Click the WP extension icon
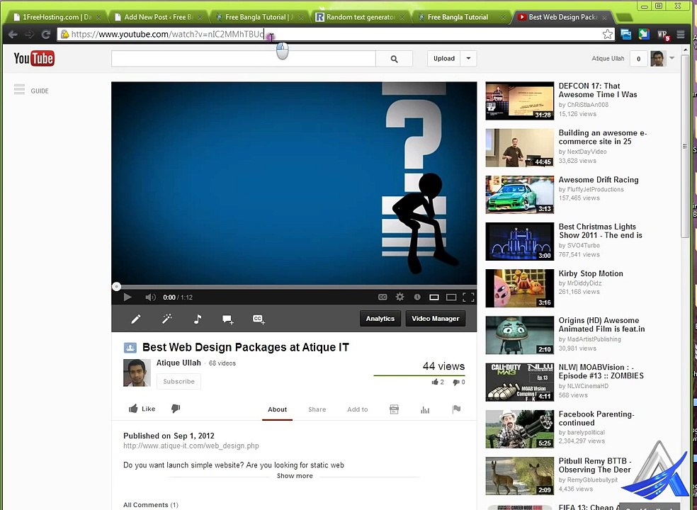Screen dimensions: 697x510 coord(663,35)
